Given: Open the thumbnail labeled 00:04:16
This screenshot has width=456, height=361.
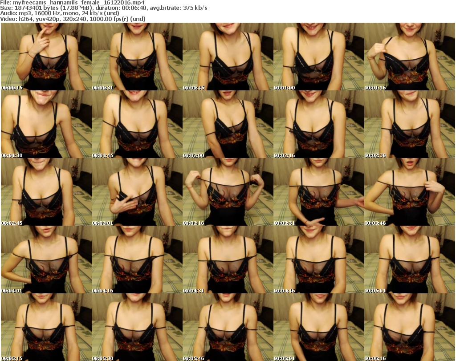Looking at the screenshot, I should click(x=137, y=260).
